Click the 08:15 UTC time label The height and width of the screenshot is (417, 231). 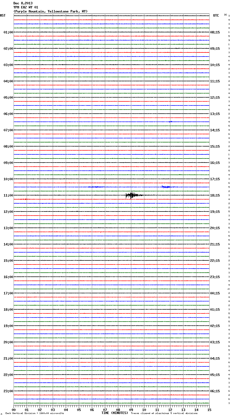[215, 32]
